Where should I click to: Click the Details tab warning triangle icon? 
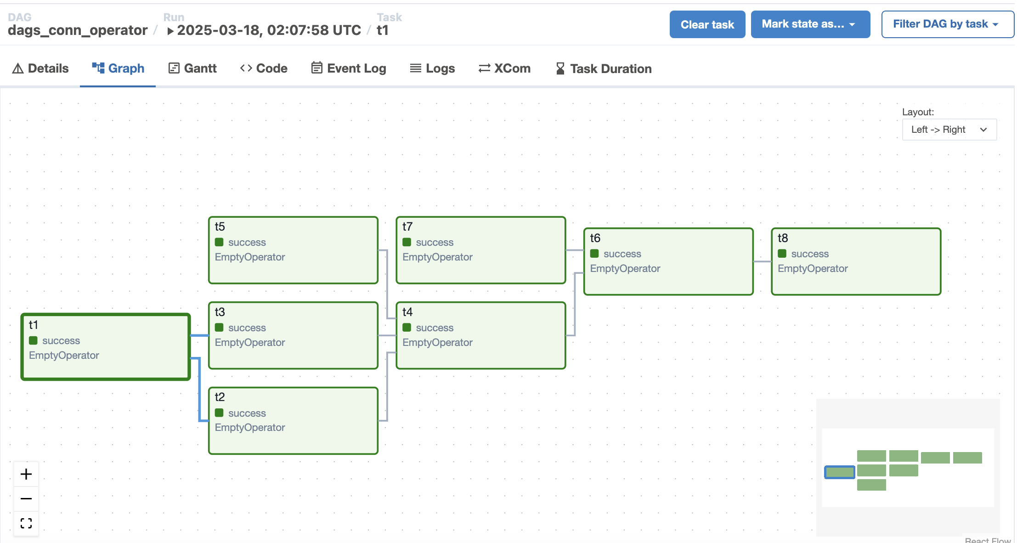(x=18, y=68)
